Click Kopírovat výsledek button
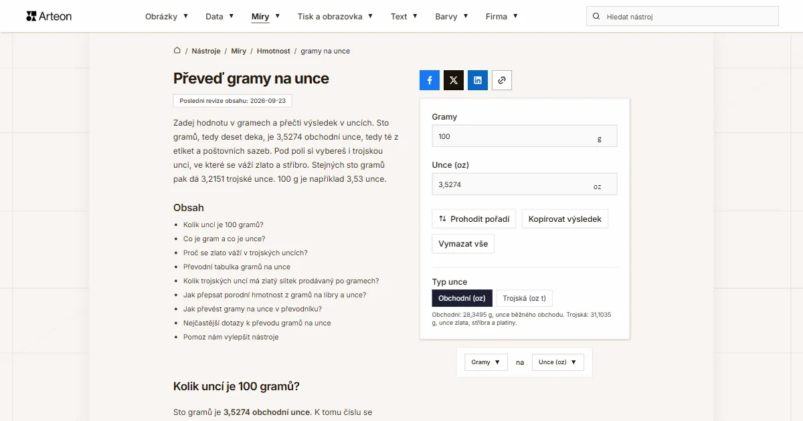 (x=565, y=219)
